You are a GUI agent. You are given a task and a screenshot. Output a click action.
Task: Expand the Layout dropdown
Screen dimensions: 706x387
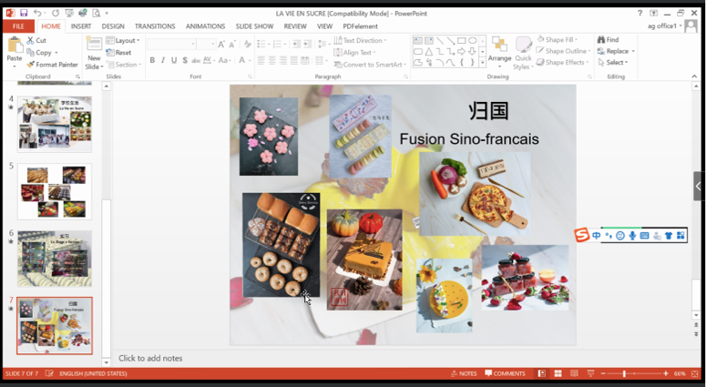(124, 41)
